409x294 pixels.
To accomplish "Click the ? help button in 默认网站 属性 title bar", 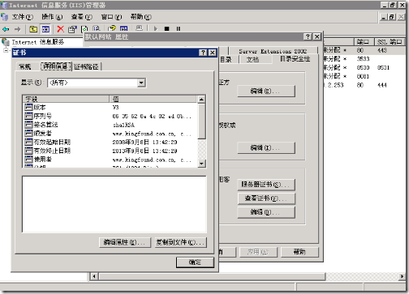I will pos(308,36).
